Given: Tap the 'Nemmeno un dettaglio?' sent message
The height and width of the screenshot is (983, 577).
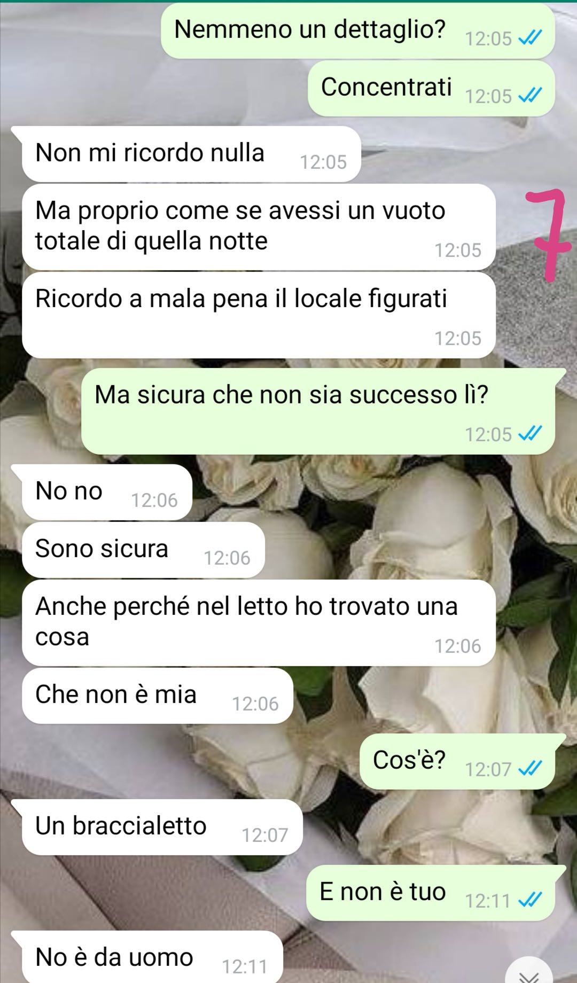Looking at the screenshot, I should [358, 30].
